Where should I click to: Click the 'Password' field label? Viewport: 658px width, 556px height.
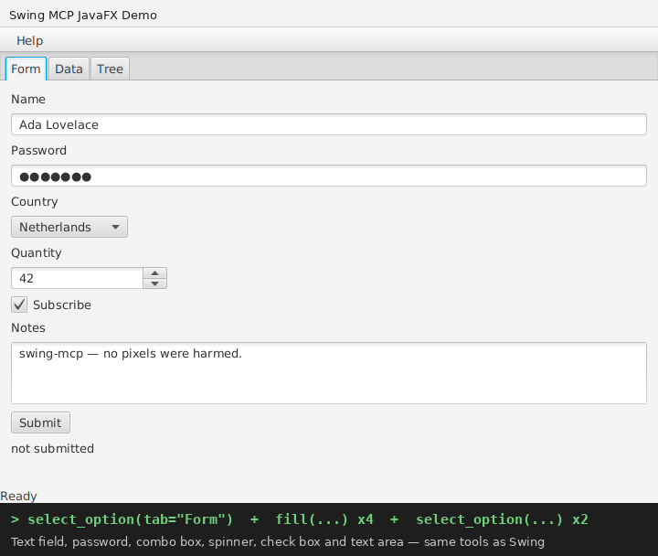click(38, 150)
